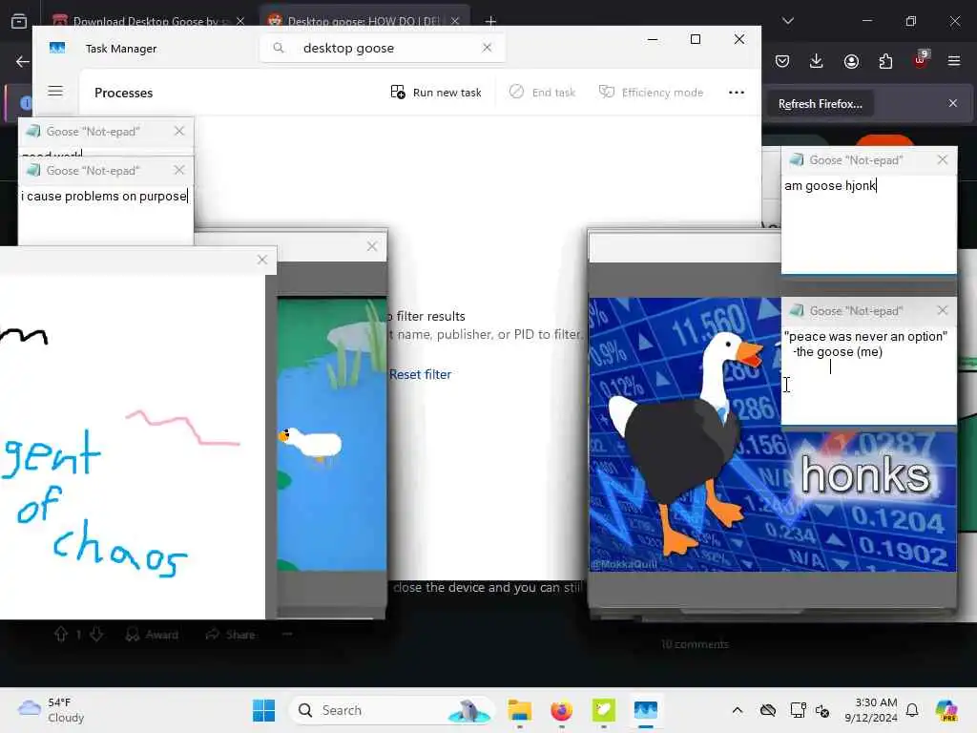Screen dimensions: 977x733
Task: Open the Task Manager hamburger navigation menu
Action: tap(55, 92)
